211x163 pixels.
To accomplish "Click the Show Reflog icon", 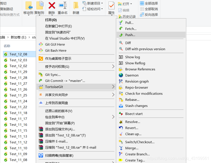I will click(121, 63).
